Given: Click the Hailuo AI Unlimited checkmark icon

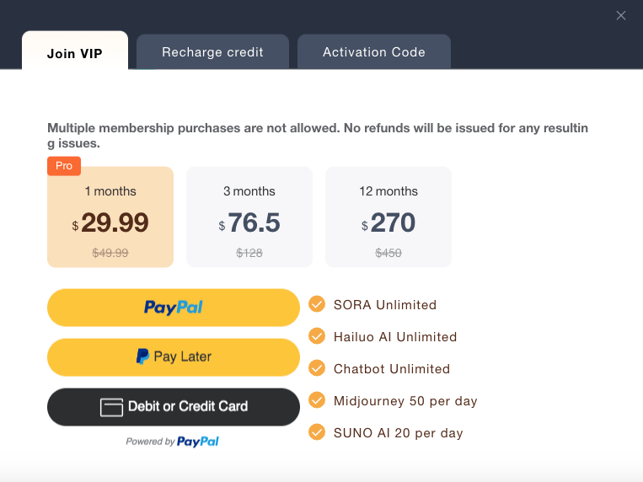Looking at the screenshot, I should pos(317,336).
